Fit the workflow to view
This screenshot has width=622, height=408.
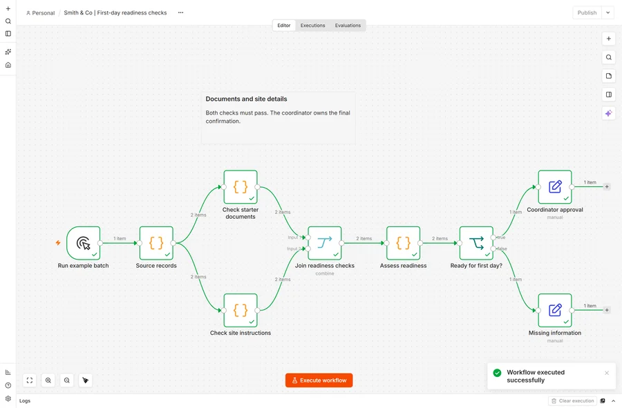click(30, 380)
